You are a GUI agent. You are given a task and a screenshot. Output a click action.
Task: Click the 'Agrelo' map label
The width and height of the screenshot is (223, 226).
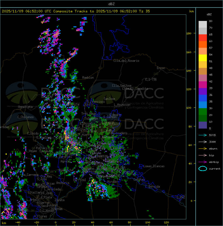tap(65, 161)
